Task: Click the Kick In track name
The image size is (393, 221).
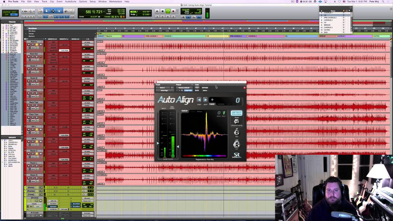Action: click(34, 42)
